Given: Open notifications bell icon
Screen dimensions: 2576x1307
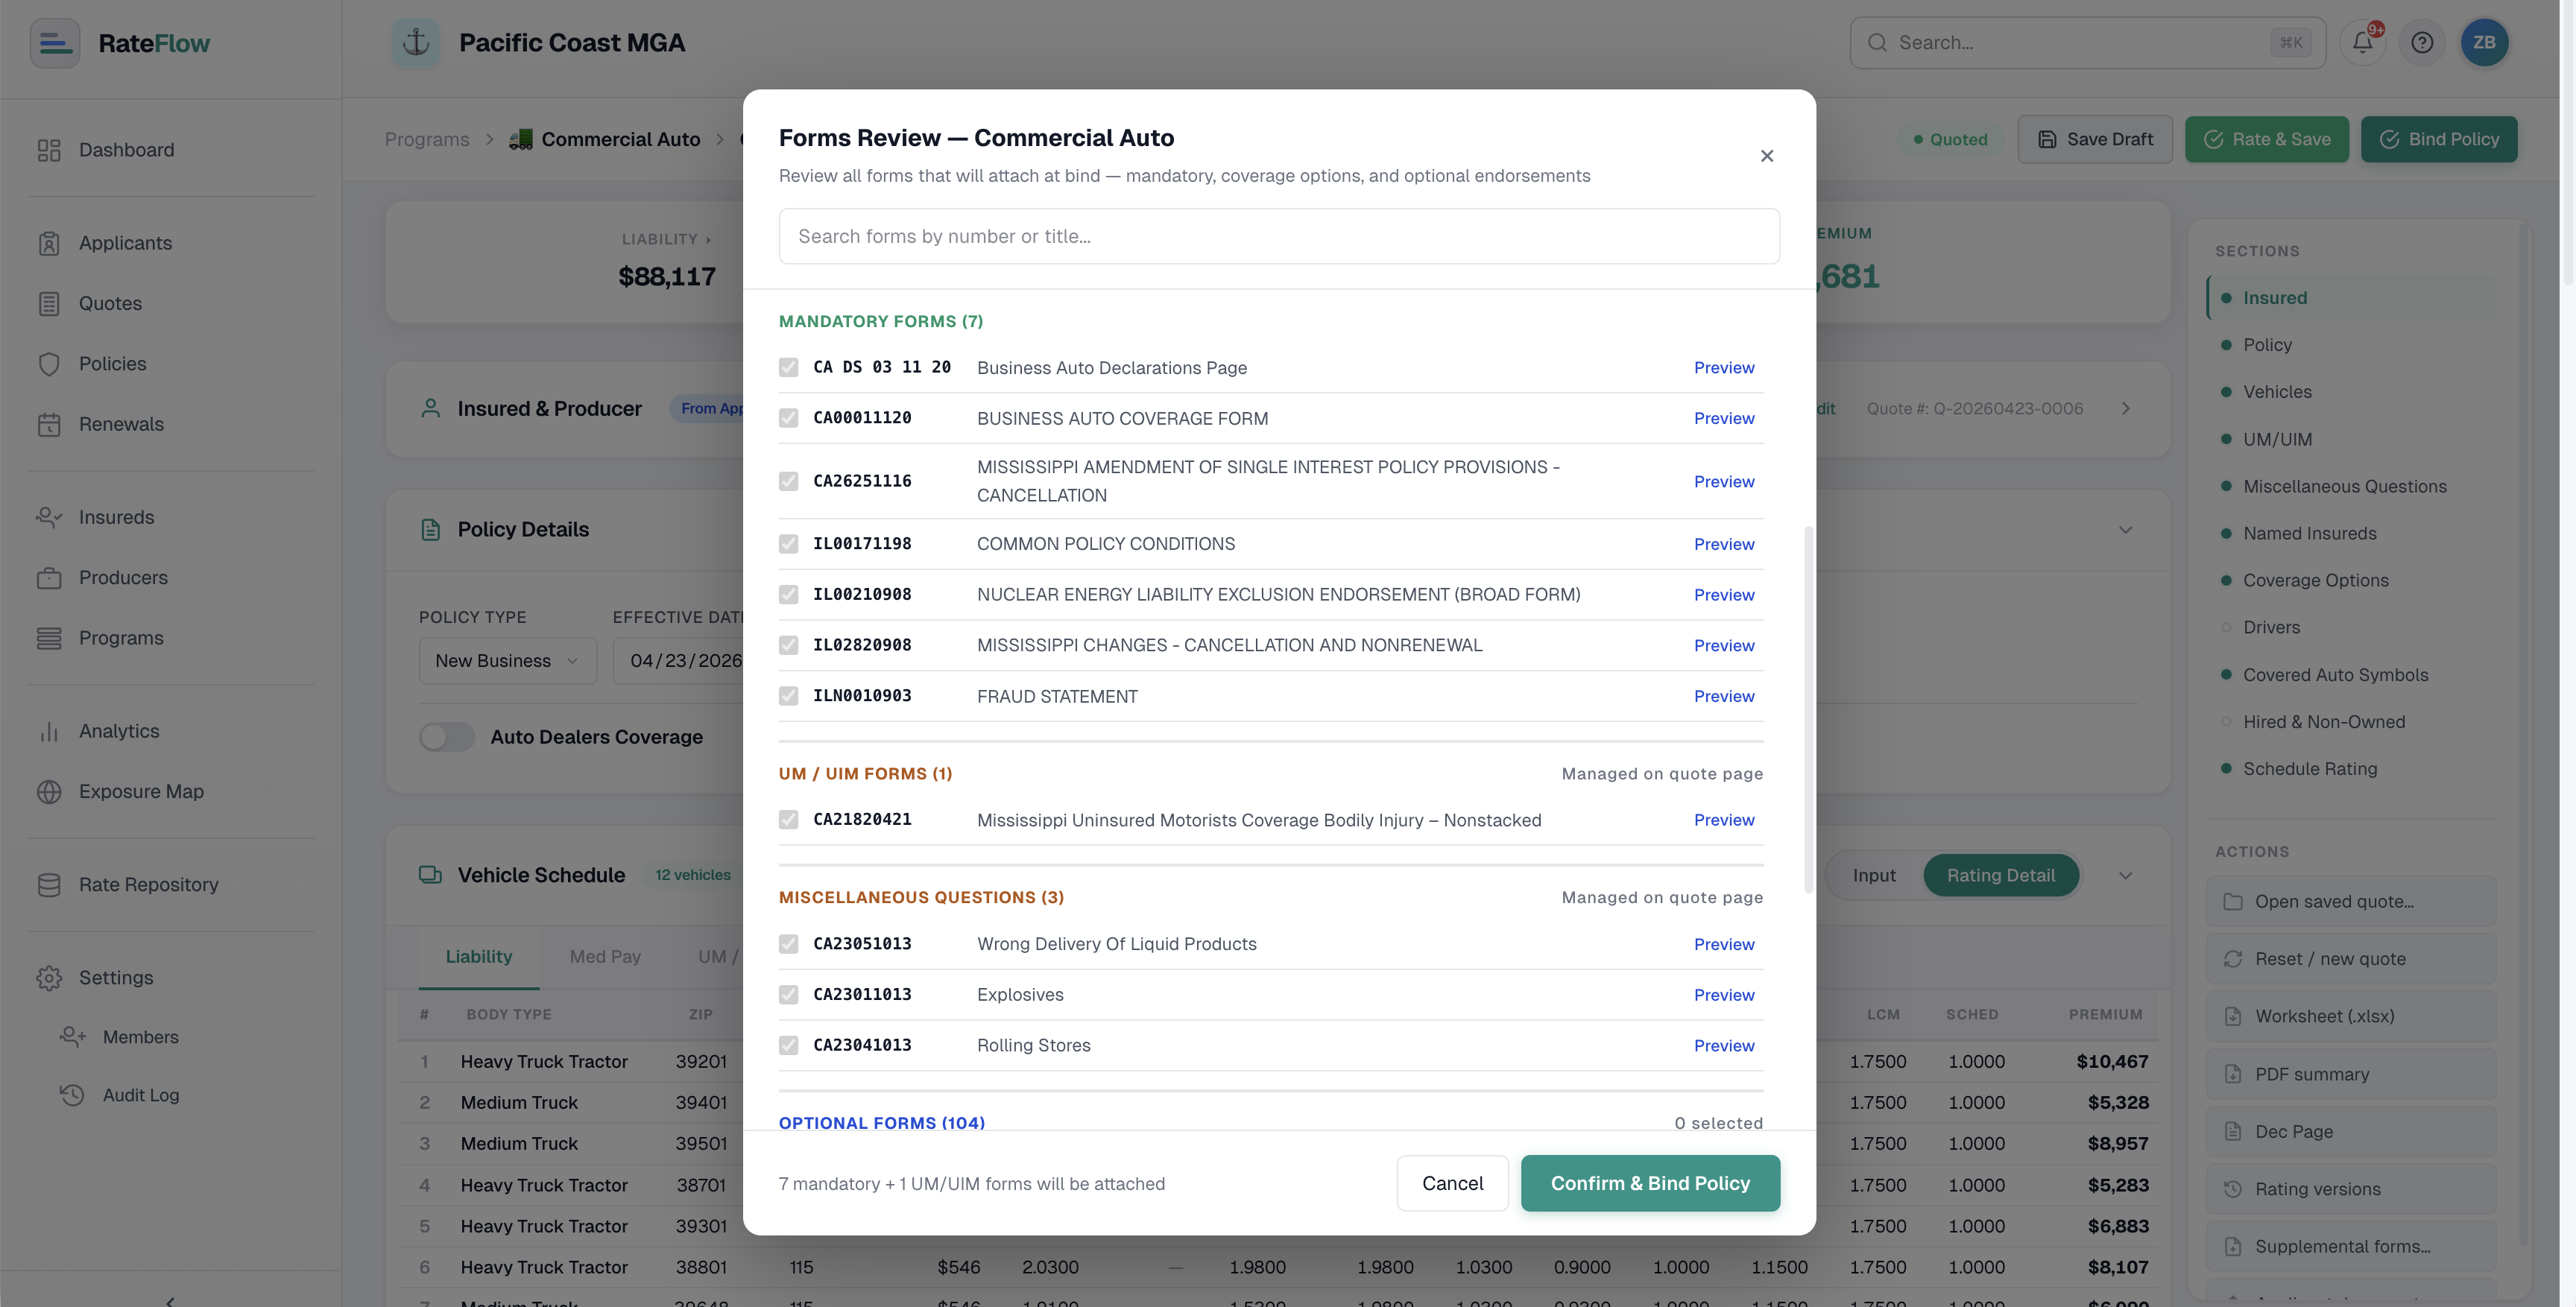Looking at the screenshot, I should pyautogui.click(x=2362, y=43).
